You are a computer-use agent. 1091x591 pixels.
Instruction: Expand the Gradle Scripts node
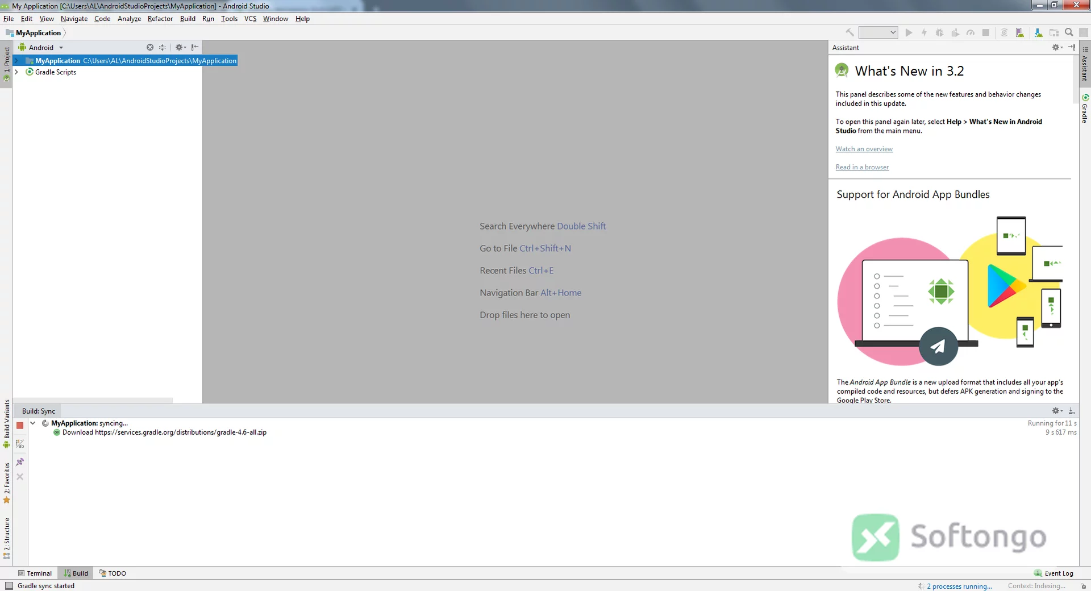17,72
